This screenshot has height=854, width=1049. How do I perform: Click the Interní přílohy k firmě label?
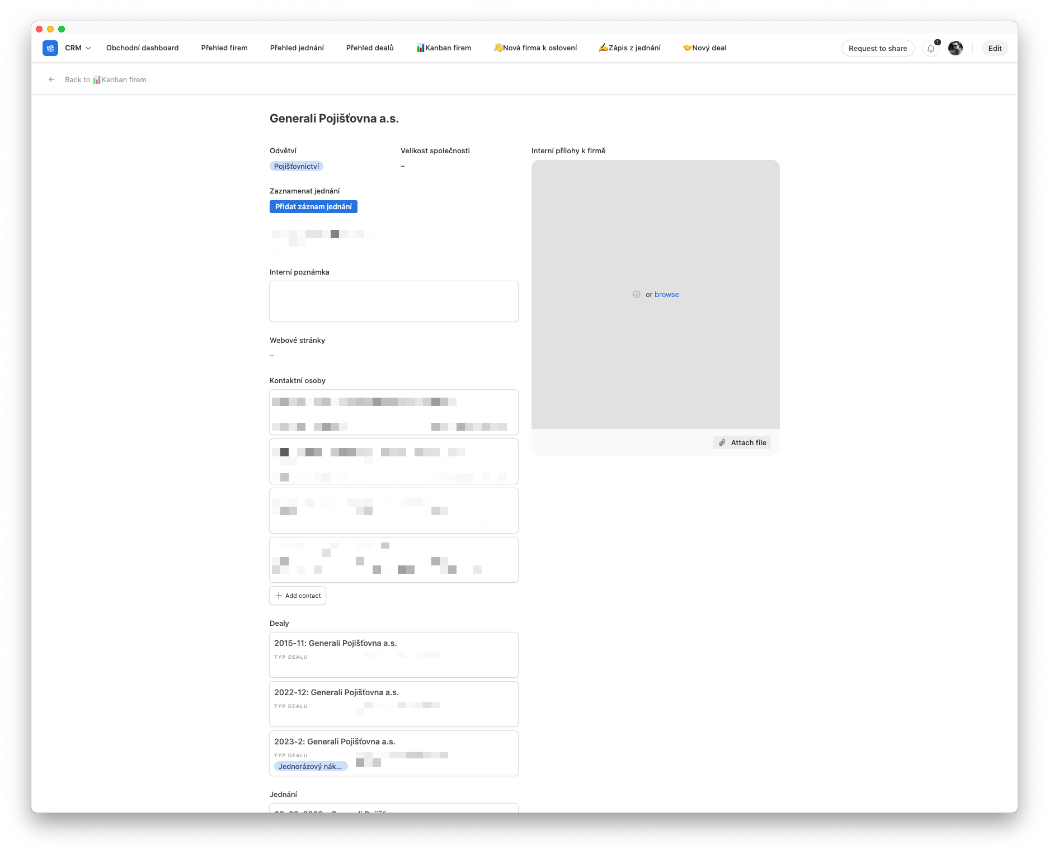click(568, 151)
